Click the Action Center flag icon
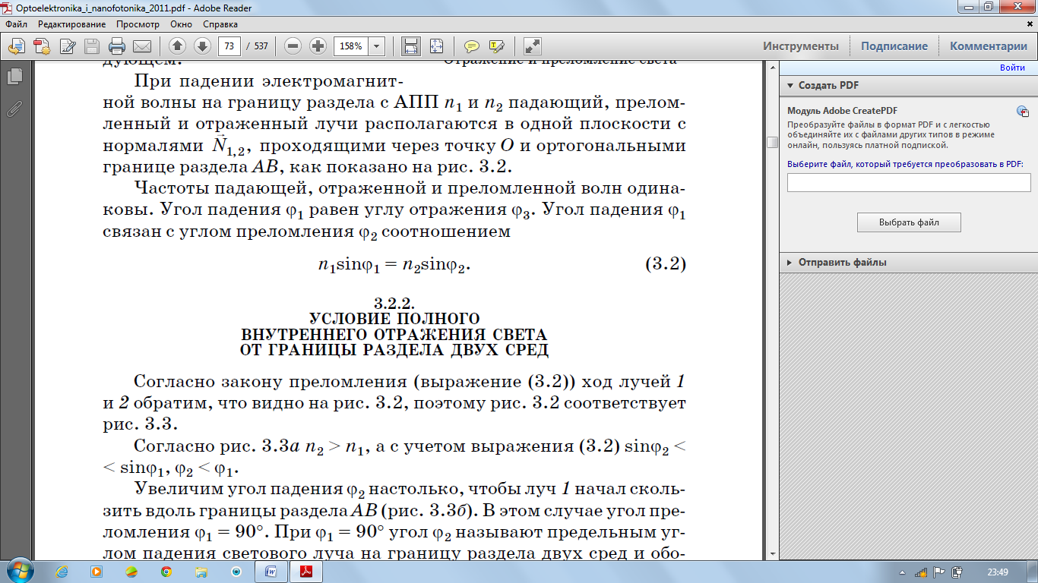Screen dimensions: 1038x583 coord(938,572)
